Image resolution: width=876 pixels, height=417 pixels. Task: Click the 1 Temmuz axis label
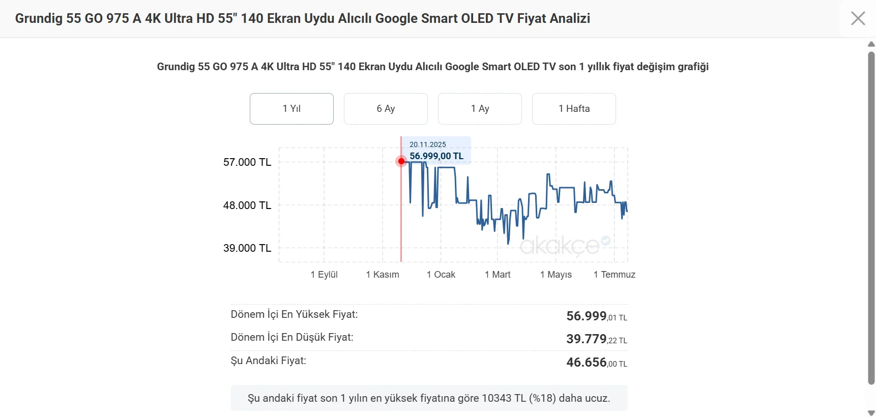(x=615, y=275)
